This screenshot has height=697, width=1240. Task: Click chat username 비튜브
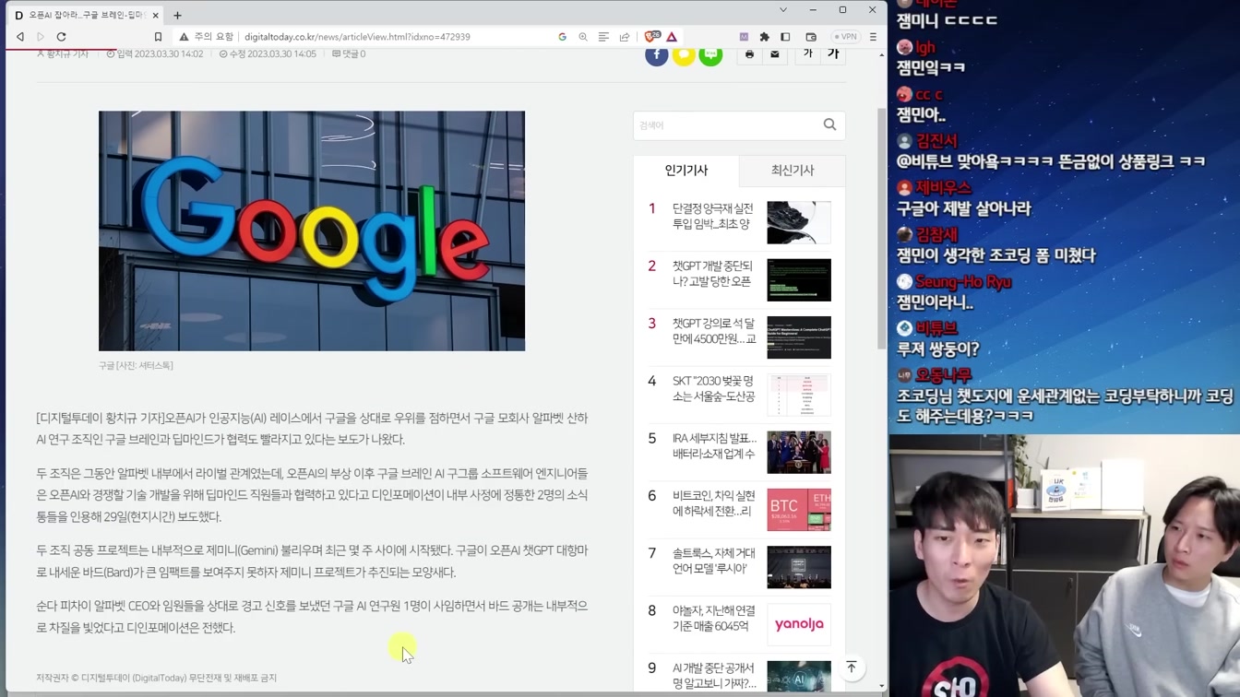(936, 328)
